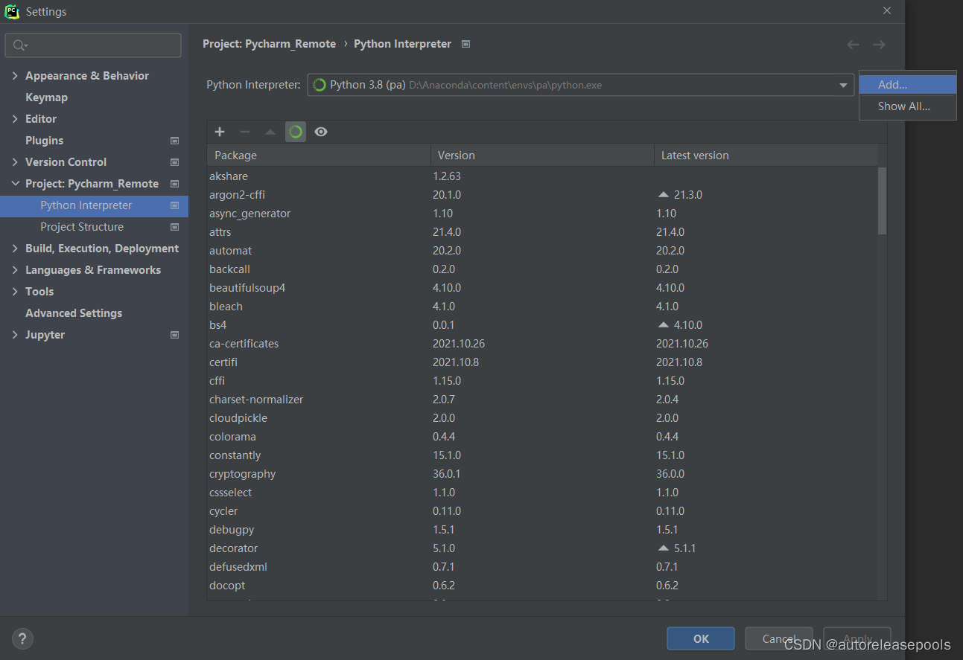The image size is (963, 660).
Task: Click the project icon beside Project: Pycharm_Remote
Action: [x=174, y=184]
